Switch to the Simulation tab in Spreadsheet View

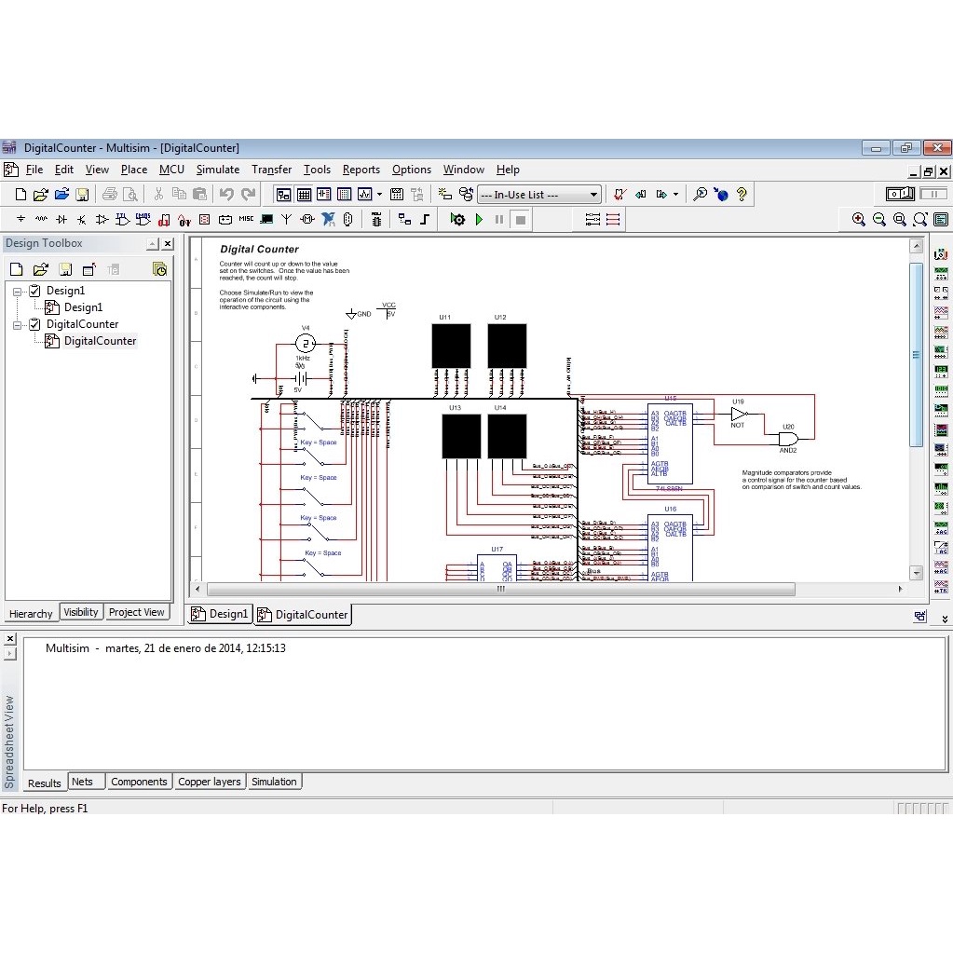point(274,782)
